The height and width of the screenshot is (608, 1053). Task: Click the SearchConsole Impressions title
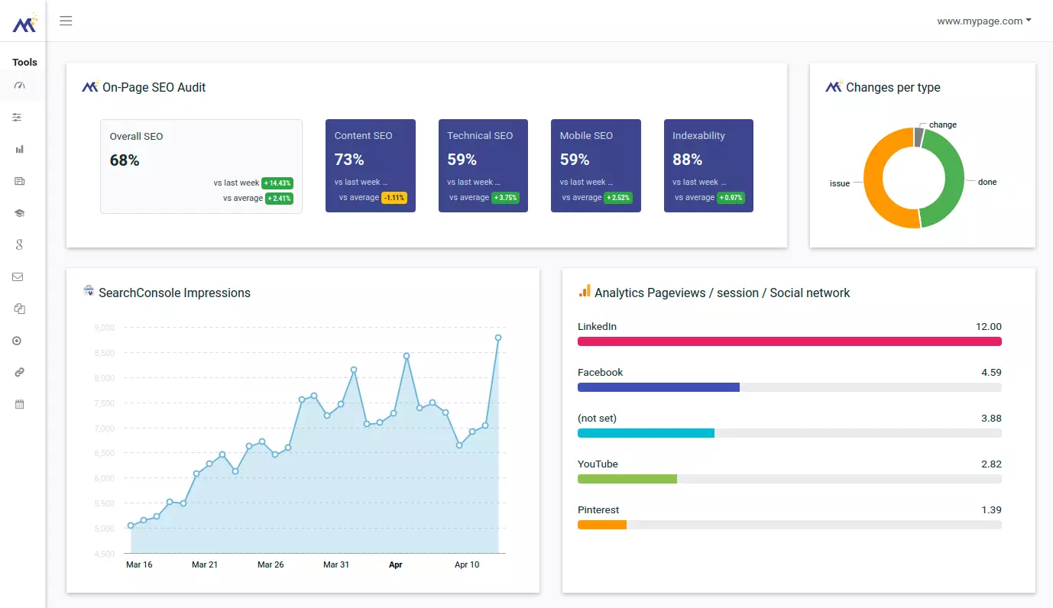click(174, 293)
